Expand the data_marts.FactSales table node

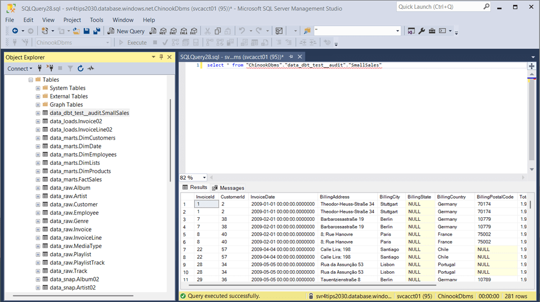38,180
